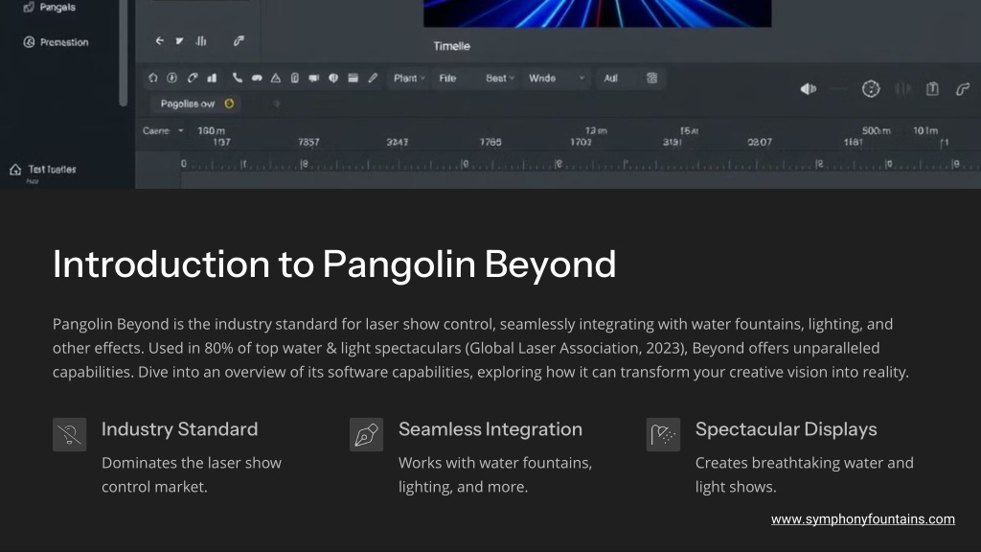Click the '500 m' timeline value
The image size is (981, 552).
pyautogui.click(x=876, y=130)
